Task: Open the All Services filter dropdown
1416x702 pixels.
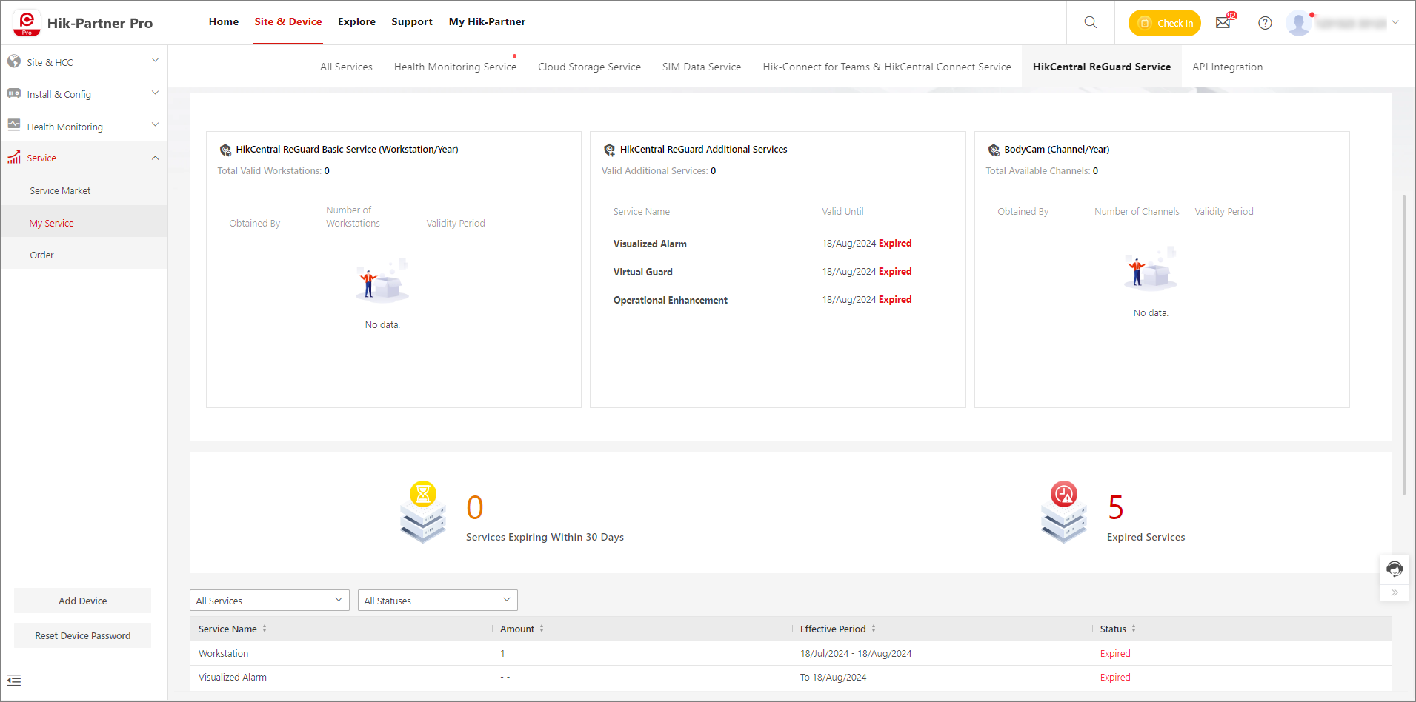Action: 269,601
